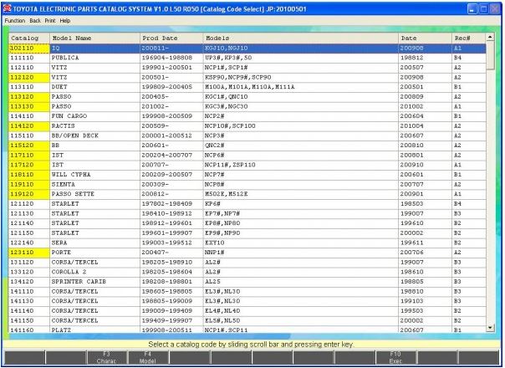Click the F10 Exec function button
The height and width of the screenshot is (368, 505).
[395, 357]
